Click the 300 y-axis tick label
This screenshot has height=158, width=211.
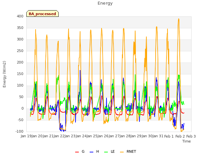pyautogui.click(x=20, y=39)
